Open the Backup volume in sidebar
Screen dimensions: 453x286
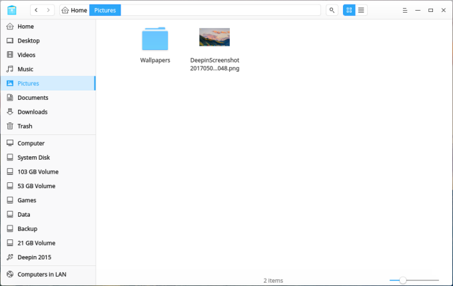click(48, 229)
